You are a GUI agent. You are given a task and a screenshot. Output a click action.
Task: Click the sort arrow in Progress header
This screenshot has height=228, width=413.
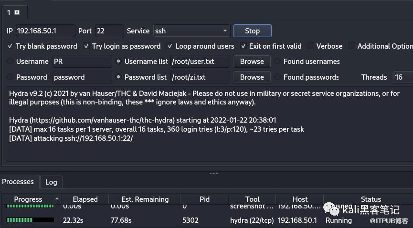57,199
